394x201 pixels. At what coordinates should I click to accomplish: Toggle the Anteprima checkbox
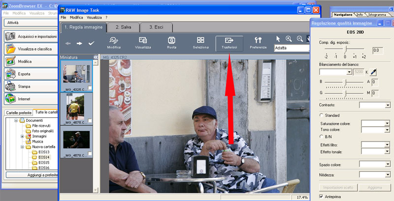pyautogui.click(x=322, y=197)
